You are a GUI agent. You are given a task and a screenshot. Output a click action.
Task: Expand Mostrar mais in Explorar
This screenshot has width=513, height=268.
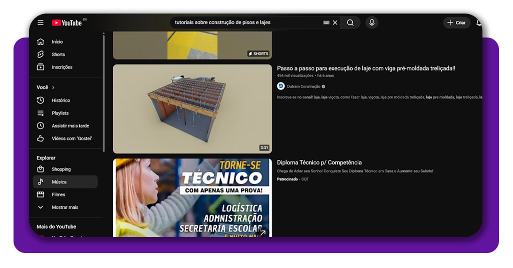[65, 207]
